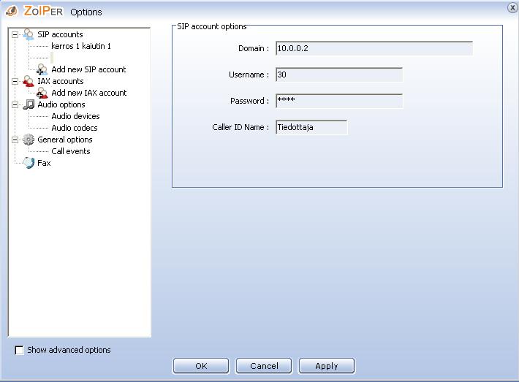The height and width of the screenshot is (382, 519).
Task: Focus the Password input field
Action: pyautogui.click(x=339, y=101)
